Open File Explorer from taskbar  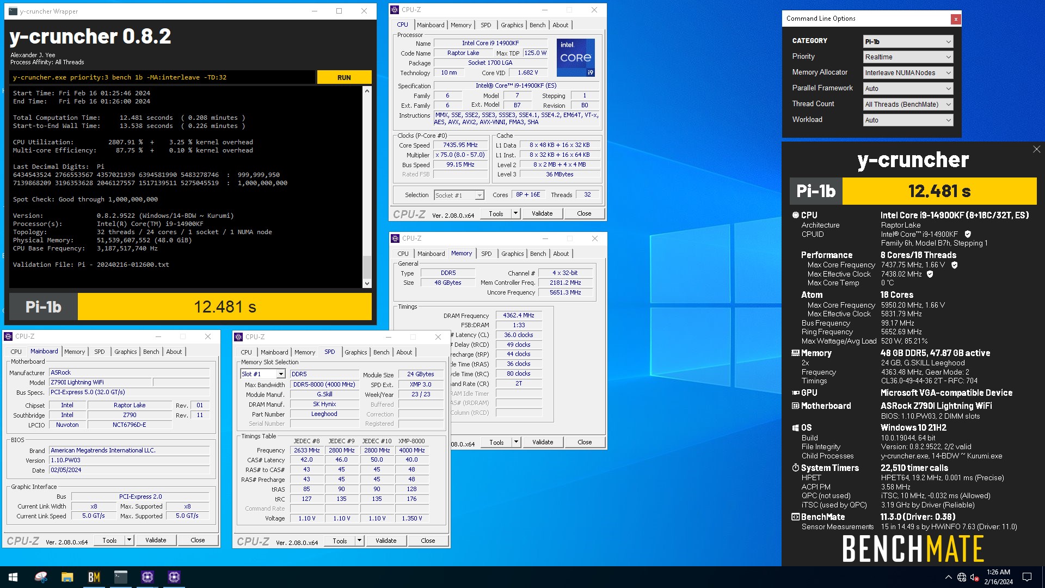67,577
